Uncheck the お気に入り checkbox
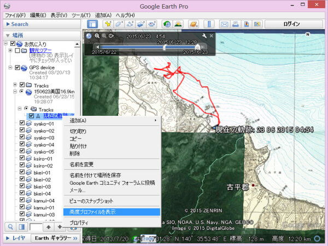 13,44
